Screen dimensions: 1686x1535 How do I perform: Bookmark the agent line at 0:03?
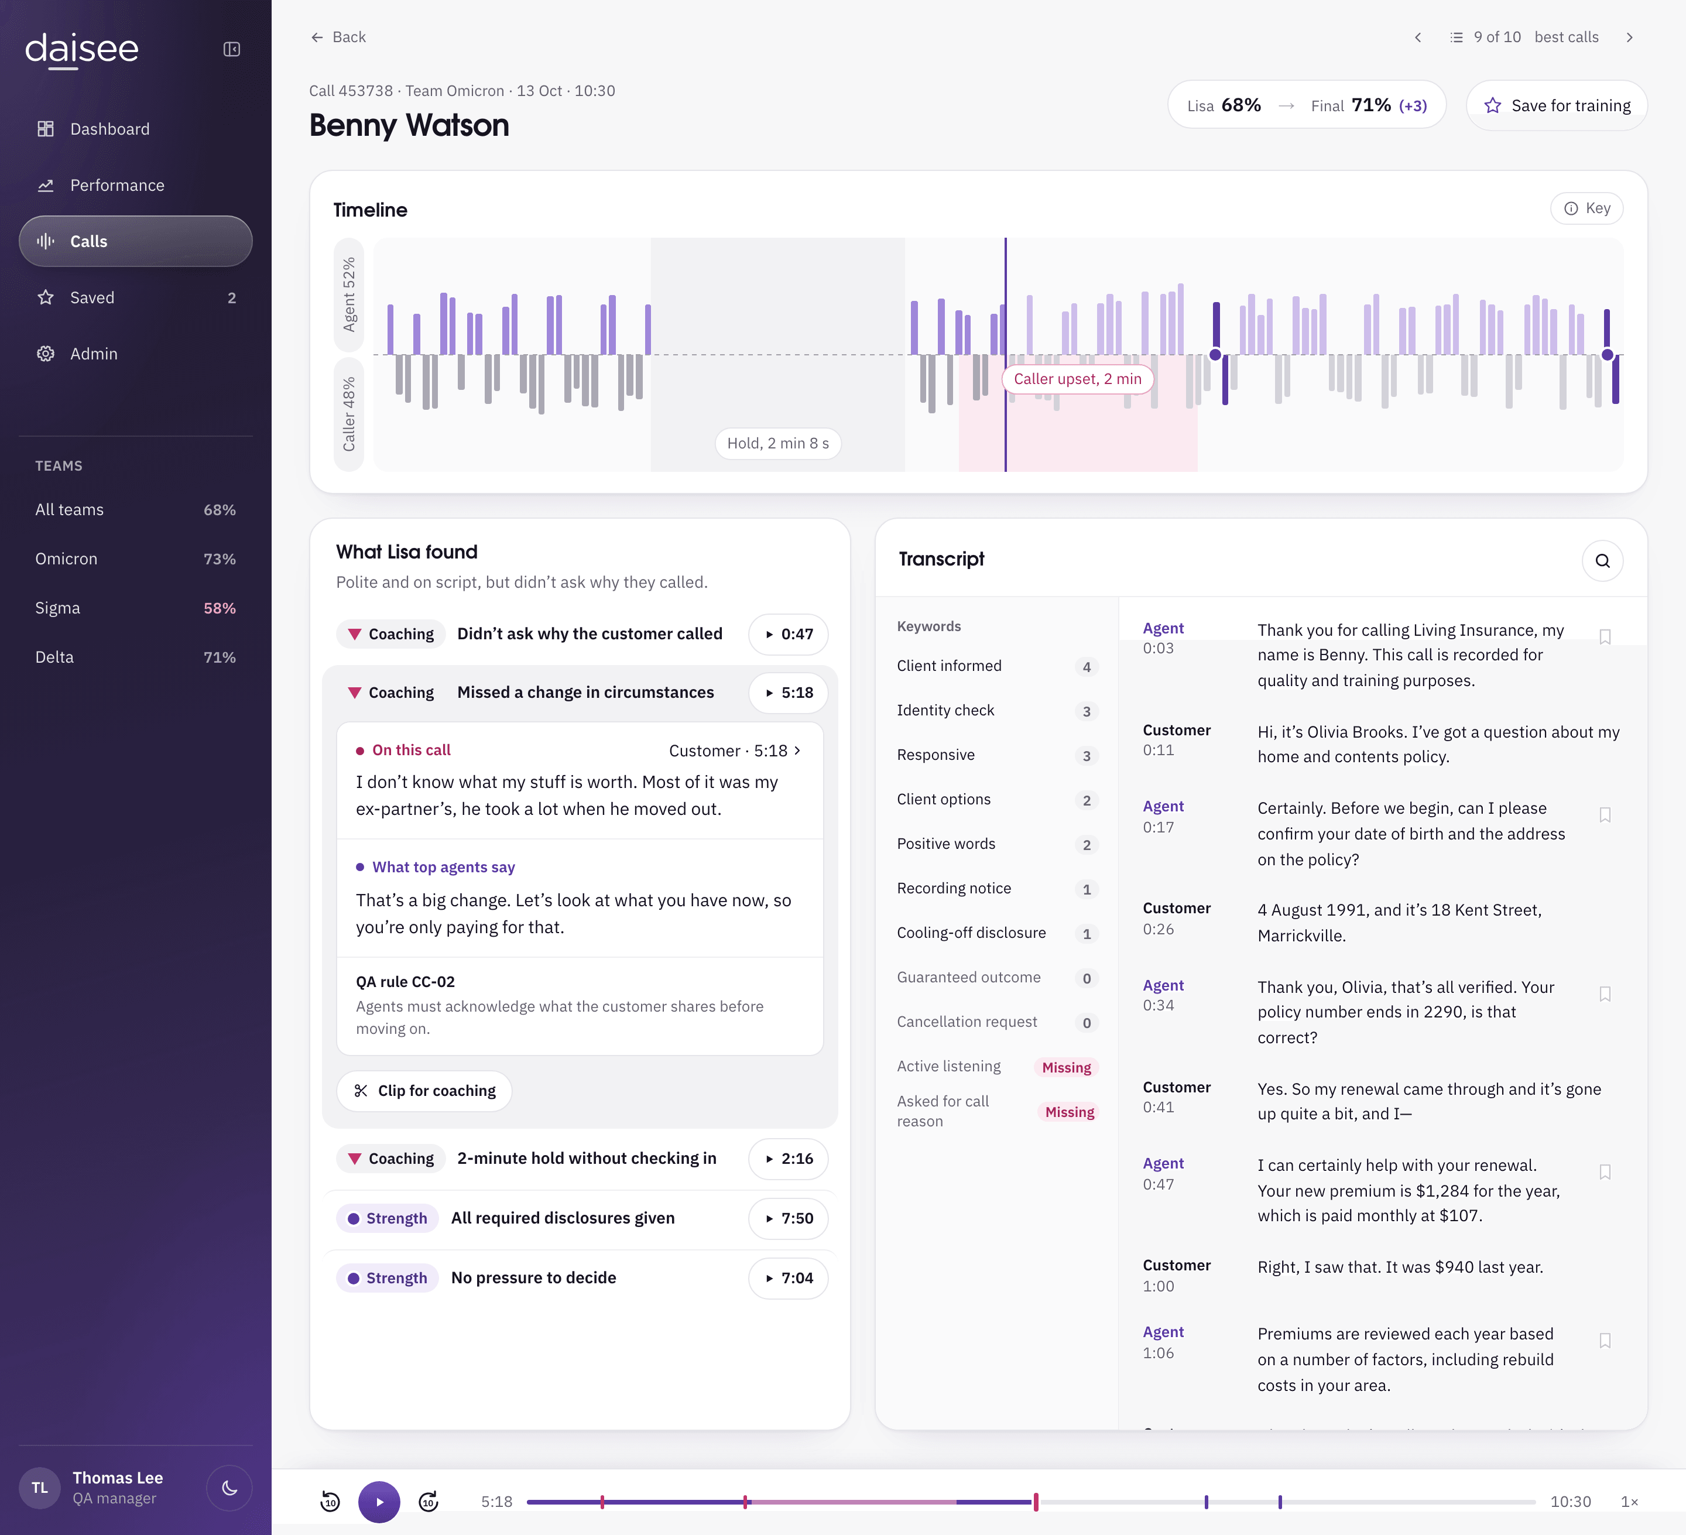(1605, 636)
